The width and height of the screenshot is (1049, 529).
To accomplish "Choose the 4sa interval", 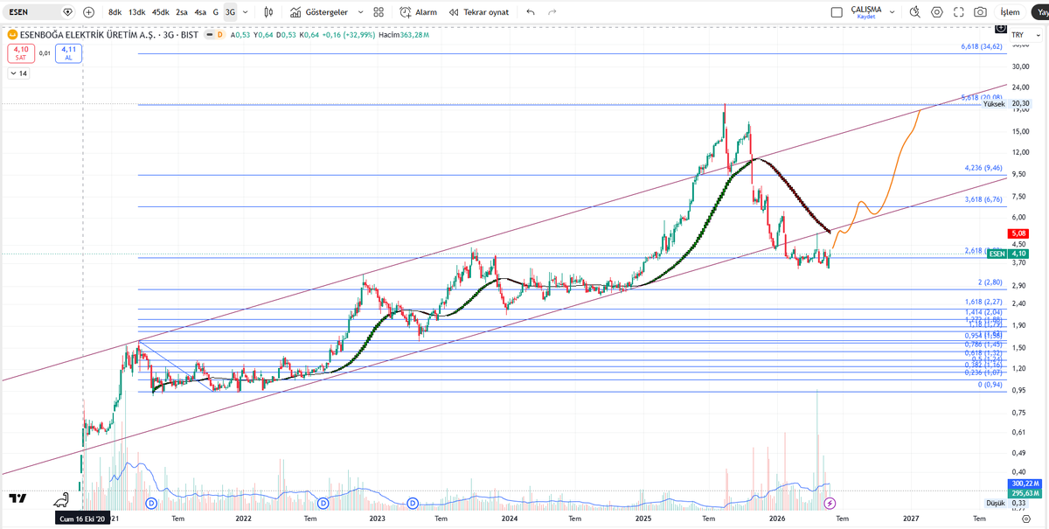I will click(x=201, y=12).
